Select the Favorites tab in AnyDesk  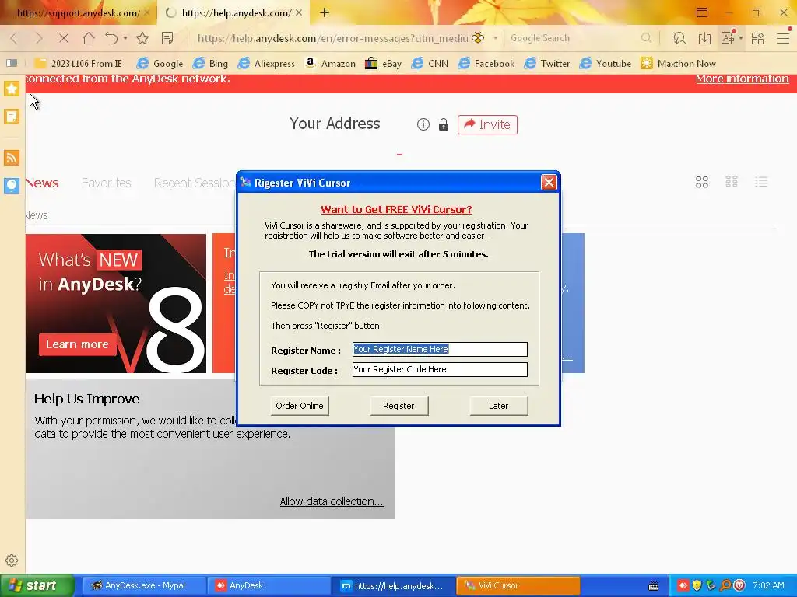click(x=106, y=183)
